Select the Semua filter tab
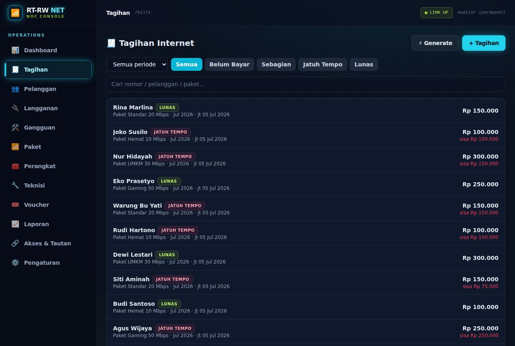This screenshot has height=346, width=515. 187,64
